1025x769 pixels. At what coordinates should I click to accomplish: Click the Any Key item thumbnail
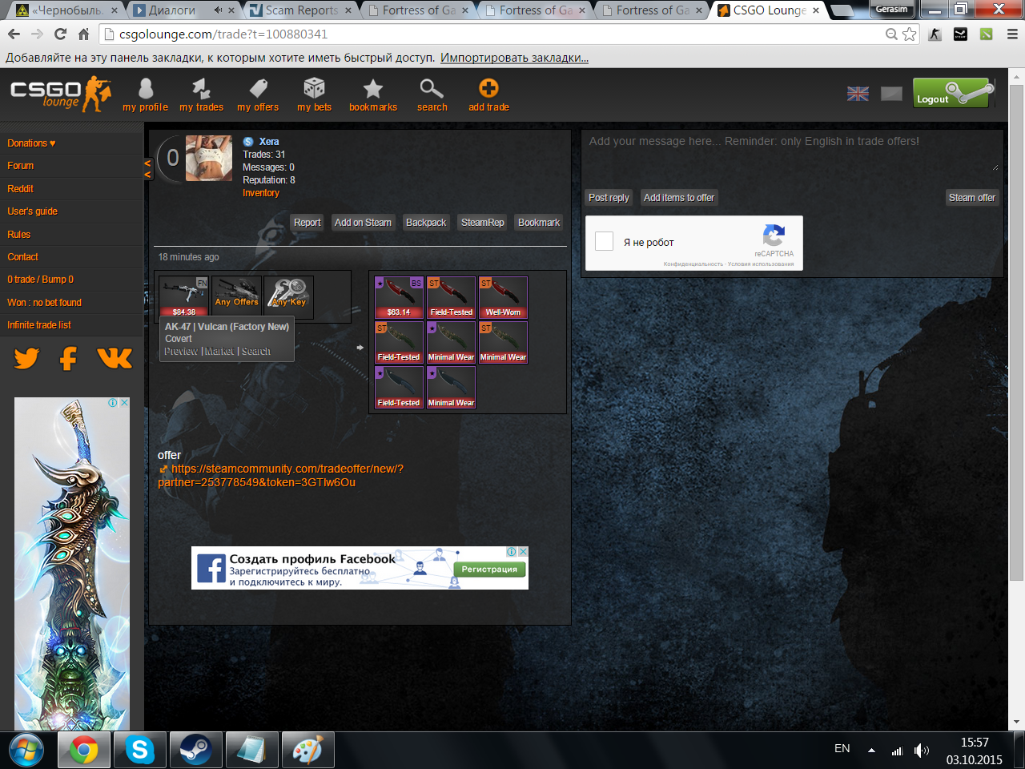coord(288,296)
